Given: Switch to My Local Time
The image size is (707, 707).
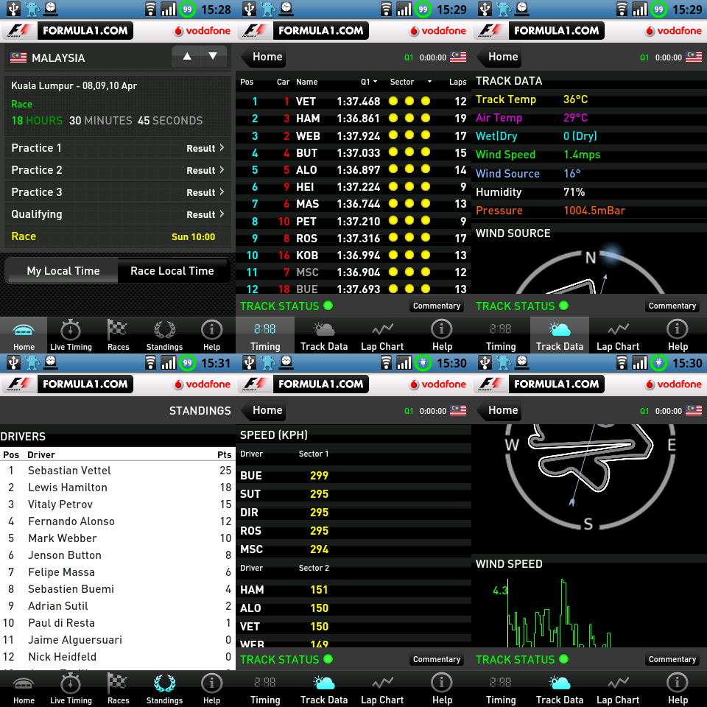Looking at the screenshot, I should (63, 270).
